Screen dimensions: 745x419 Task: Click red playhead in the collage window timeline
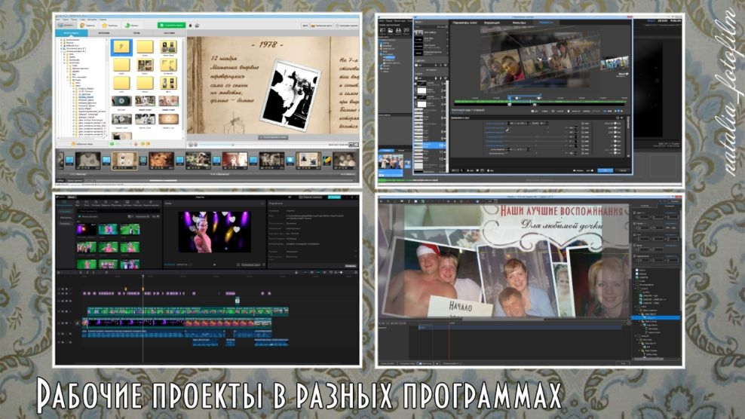pyautogui.click(x=449, y=342)
